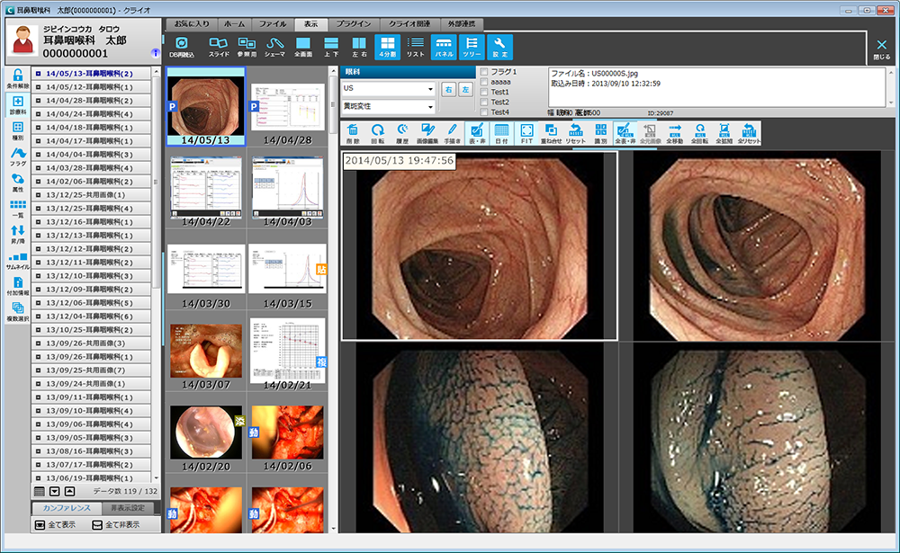This screenshot has width=900, height=553.
Task: Click the down-arrow button beside データ数
Action: (55, 492)
